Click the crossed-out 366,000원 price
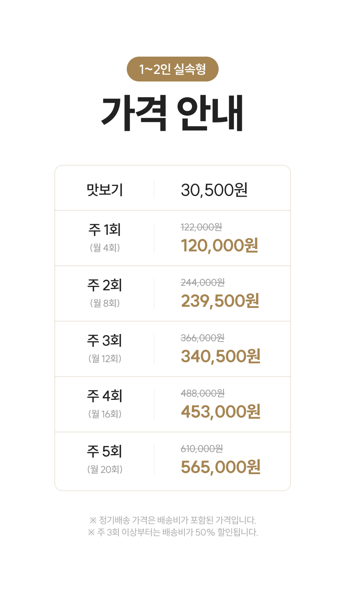Screen dimensions: 345x595 tap(203, 338)
